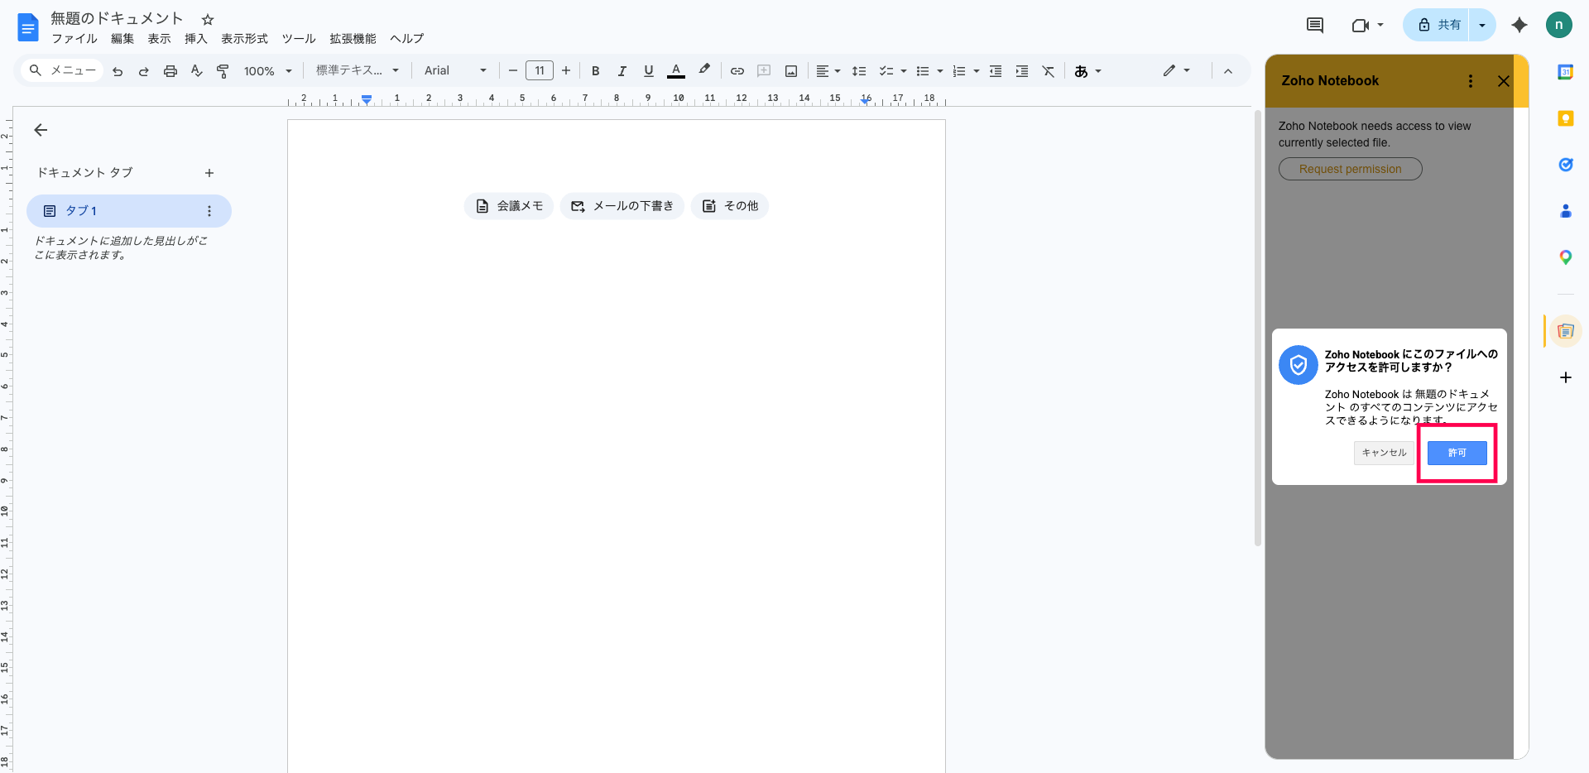Open the 挿入 menu
This screenshot has height=773, width=1589.
click(x=195, y=39)
